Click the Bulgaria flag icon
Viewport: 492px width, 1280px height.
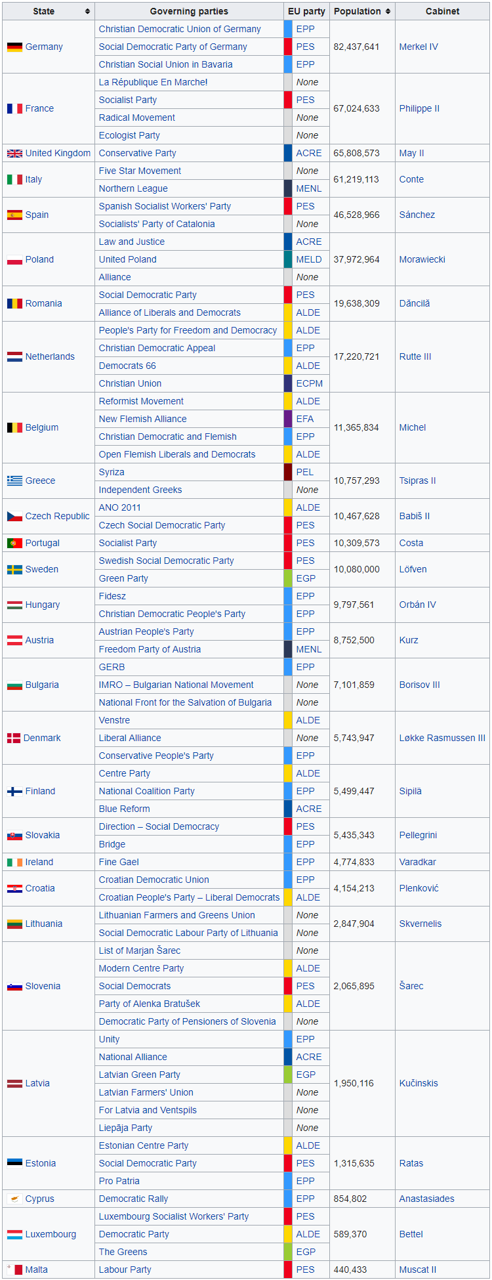pyautogui.click(x=14, y=685)
